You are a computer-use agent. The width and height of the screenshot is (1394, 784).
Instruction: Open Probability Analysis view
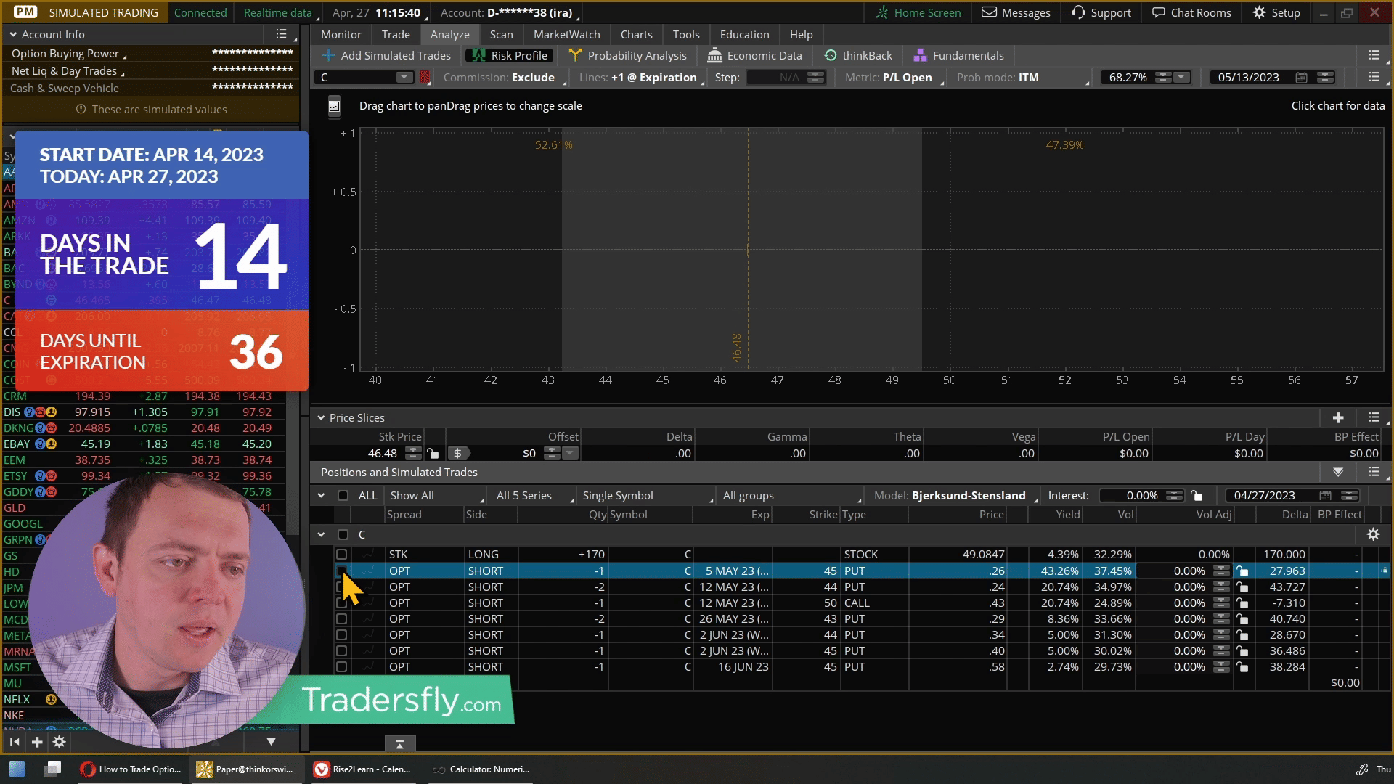[x=628, y=55]
